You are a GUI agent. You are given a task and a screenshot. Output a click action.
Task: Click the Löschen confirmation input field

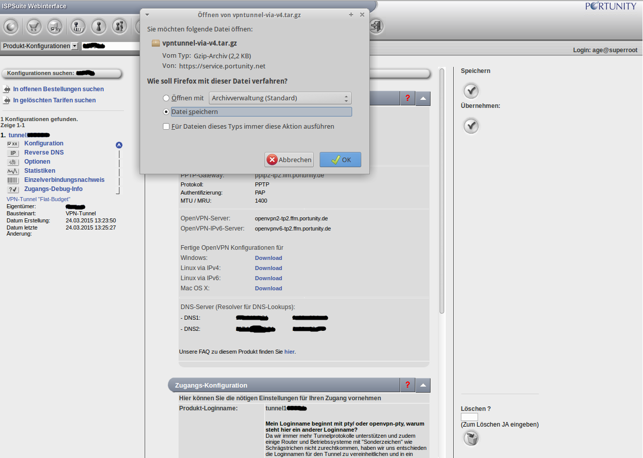[469, 417]
